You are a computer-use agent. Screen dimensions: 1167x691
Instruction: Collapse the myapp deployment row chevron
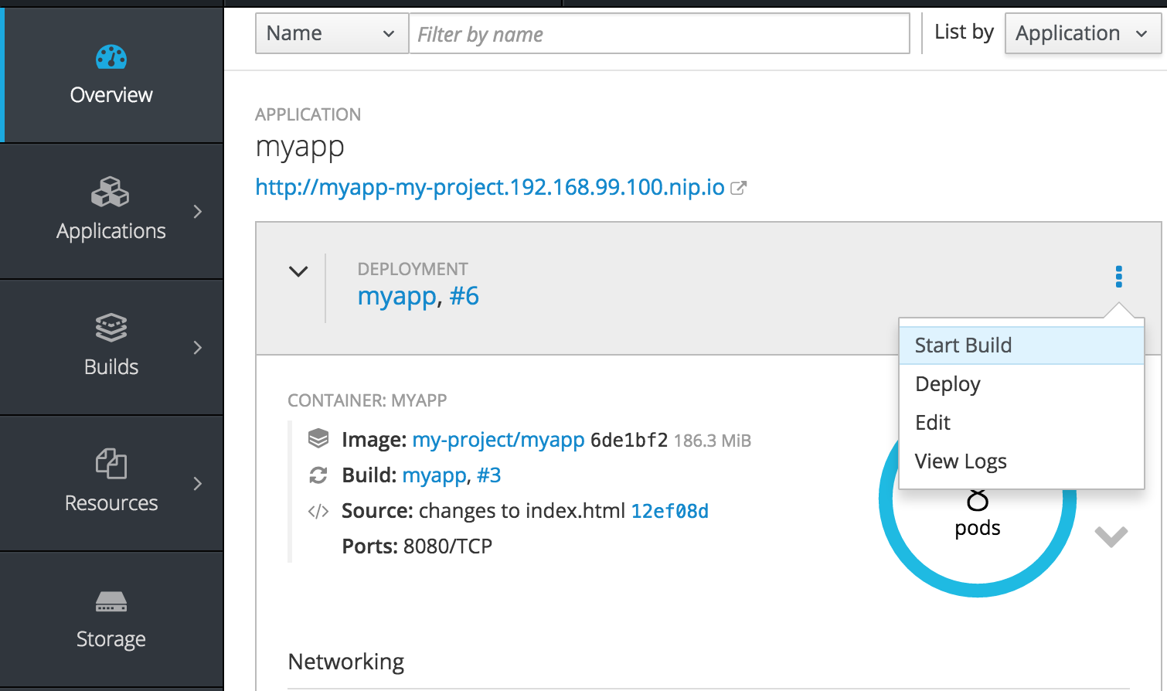pos(298,271)
